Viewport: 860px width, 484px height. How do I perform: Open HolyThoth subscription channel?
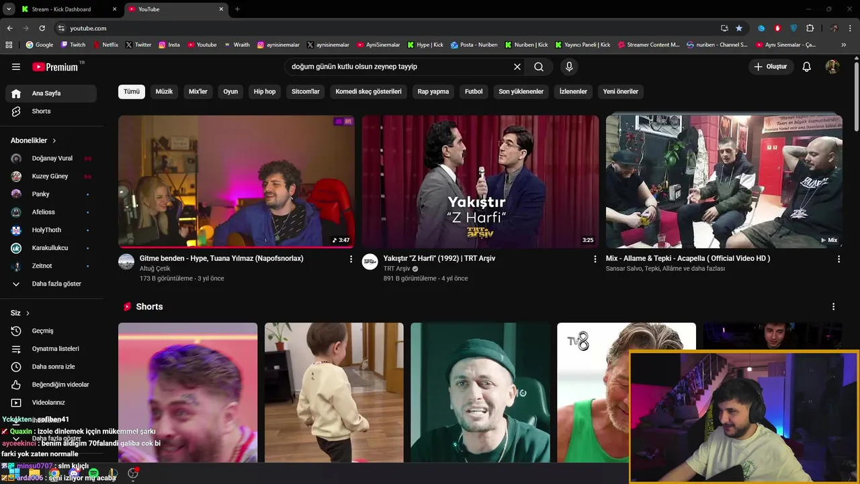pyautogui.click(x=51, y=230)
